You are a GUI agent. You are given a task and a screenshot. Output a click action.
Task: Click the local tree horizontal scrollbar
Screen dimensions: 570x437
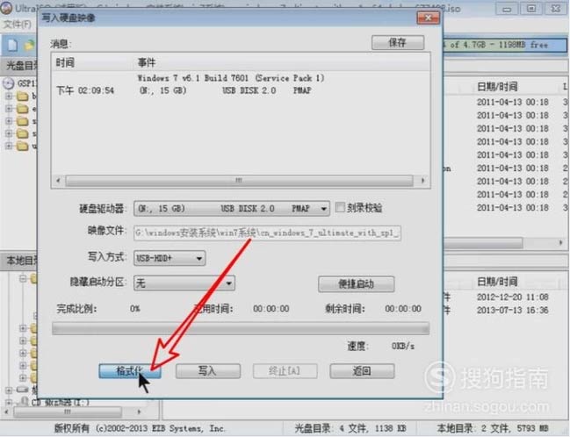[x=68, y=412]
